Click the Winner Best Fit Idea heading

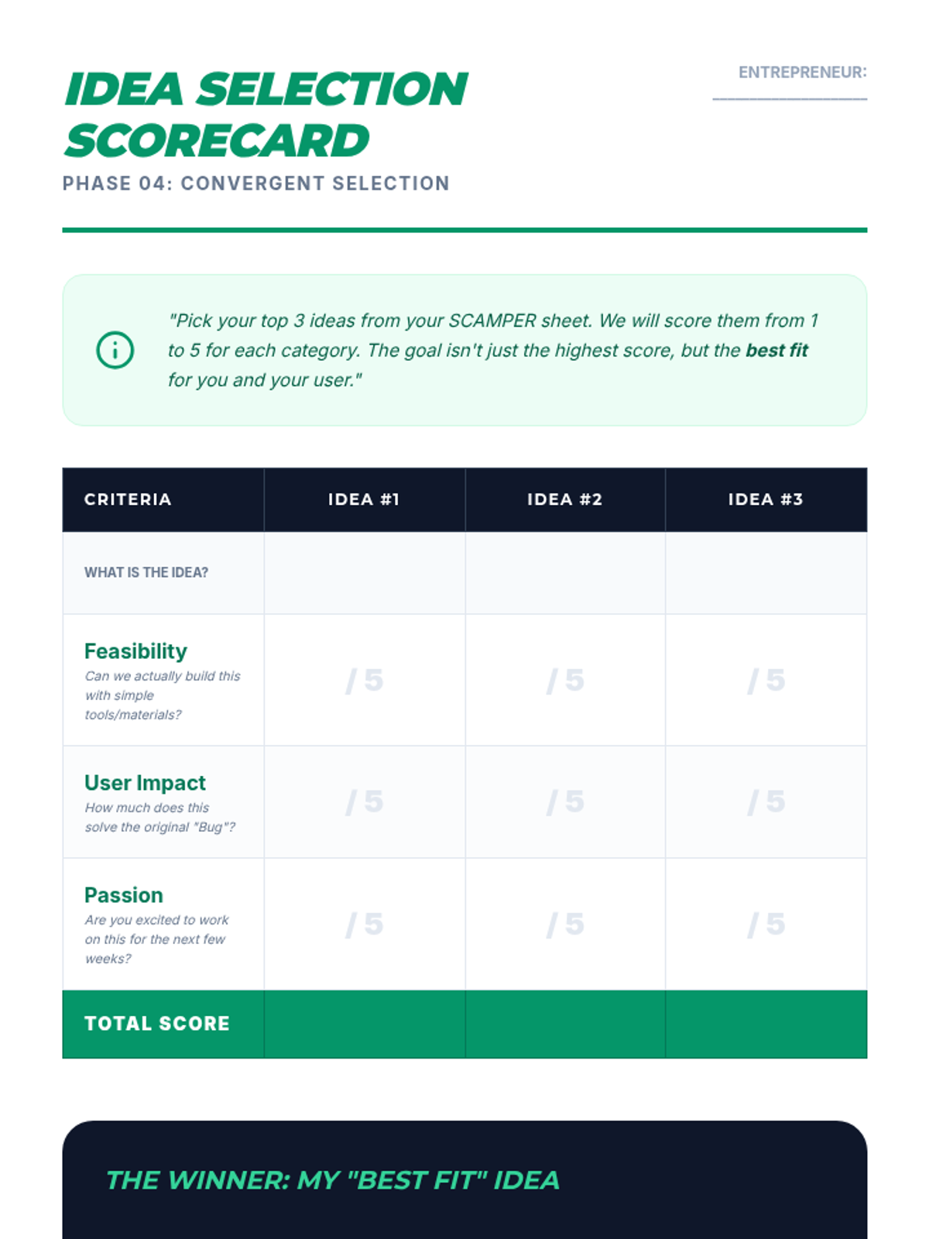click(x=332, y=1180)
